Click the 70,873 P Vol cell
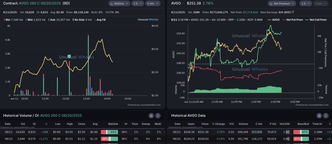 coord(272,132)
